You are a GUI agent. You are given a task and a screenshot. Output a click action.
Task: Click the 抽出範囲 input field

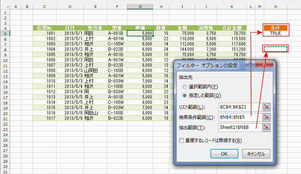240,127
